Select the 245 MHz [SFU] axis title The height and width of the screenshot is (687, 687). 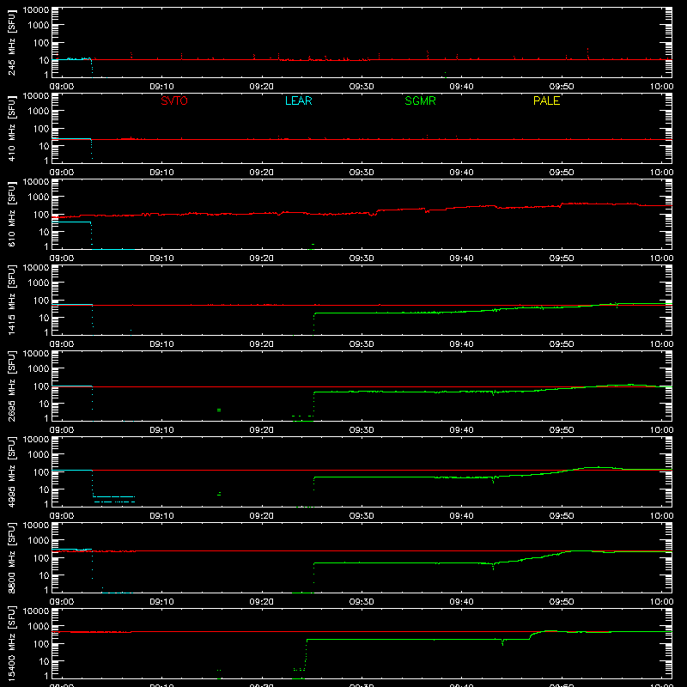click(12, 42)
